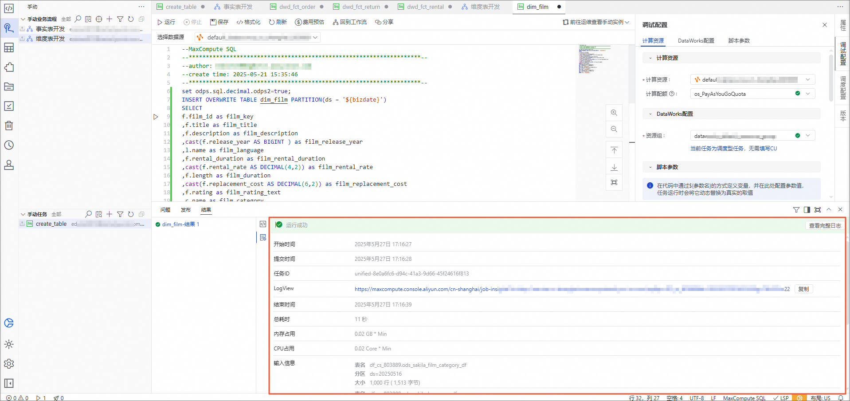Click the Save (保存) toolbar icon
Image resolution: width=850 pixels, height=401 pixels.
click(x=213, y=22)
